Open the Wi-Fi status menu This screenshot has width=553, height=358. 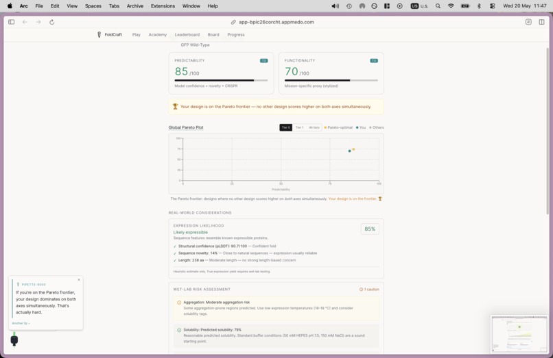click(x=451, y=6)
